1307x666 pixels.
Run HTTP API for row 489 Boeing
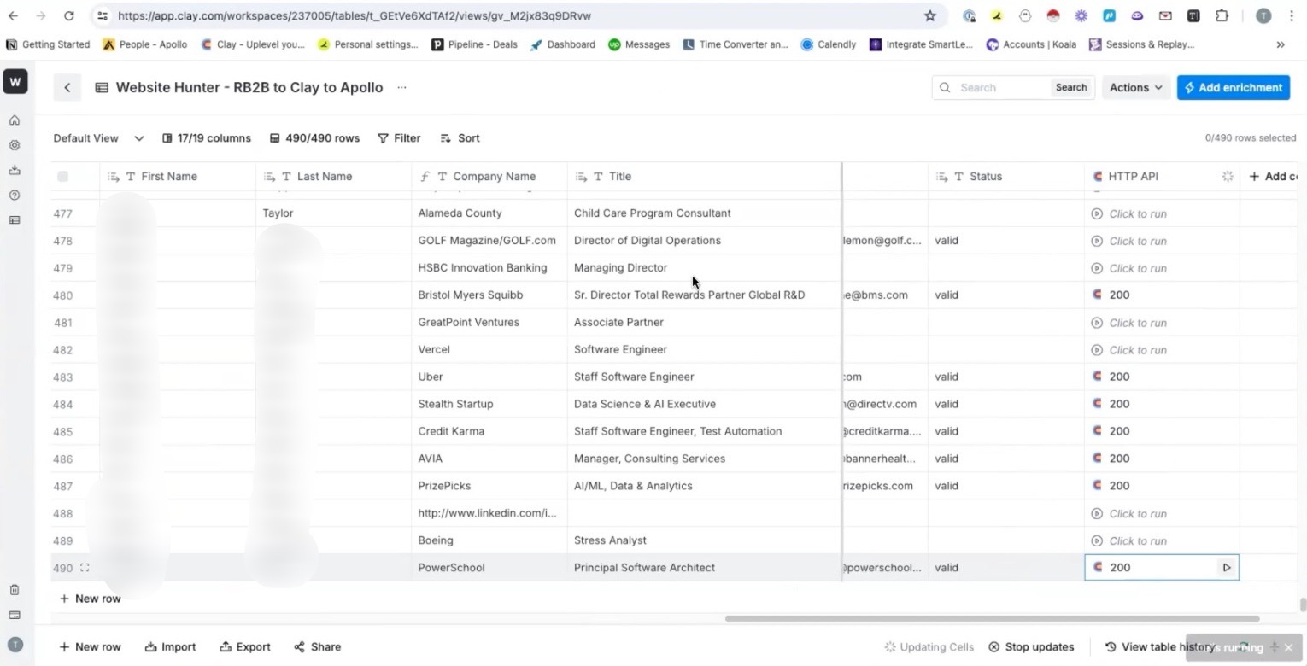click(1128, 540)
